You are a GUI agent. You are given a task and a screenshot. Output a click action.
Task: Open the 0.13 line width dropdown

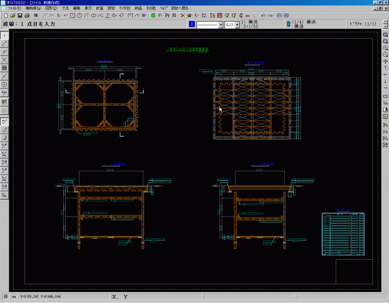pos(237,24)
